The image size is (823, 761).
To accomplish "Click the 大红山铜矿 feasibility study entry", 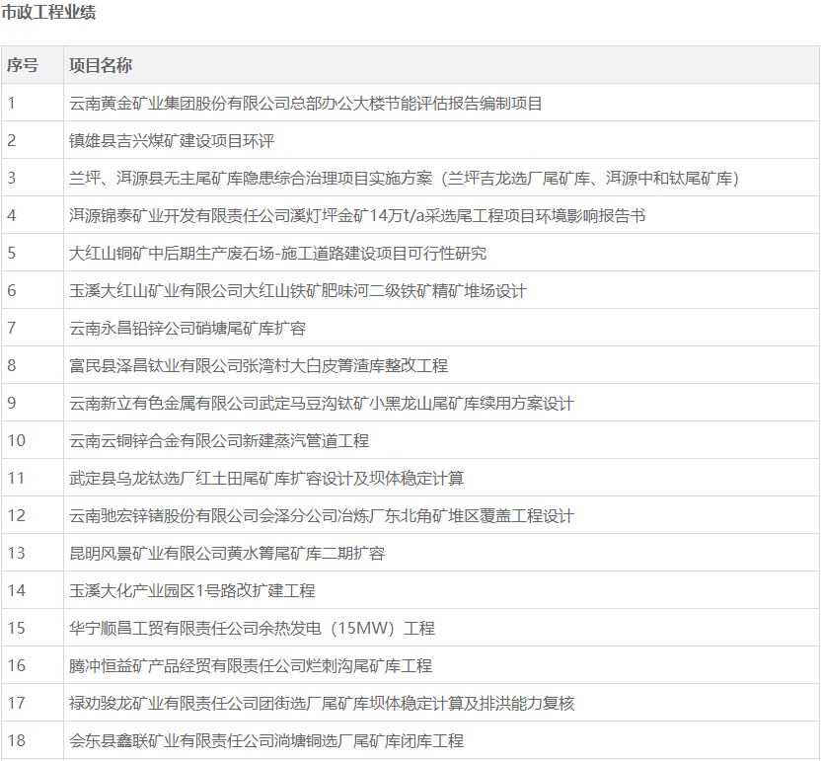I will [x=277, y=253].
